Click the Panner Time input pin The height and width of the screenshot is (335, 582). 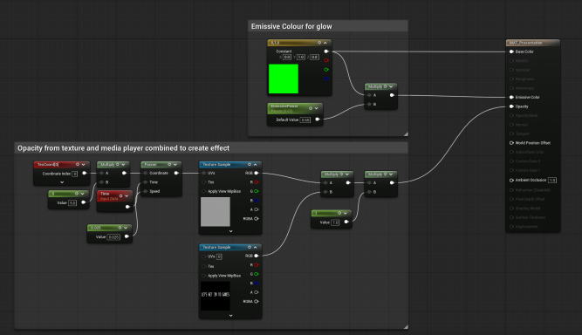(x=146, y=182)
